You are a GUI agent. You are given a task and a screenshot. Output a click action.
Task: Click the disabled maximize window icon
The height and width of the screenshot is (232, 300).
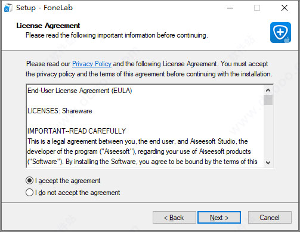click(257, 8)
